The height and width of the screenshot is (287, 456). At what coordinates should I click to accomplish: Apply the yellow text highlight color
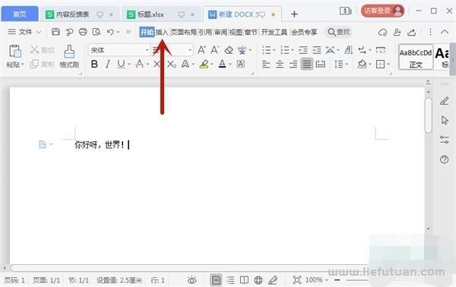coord(204,64)
